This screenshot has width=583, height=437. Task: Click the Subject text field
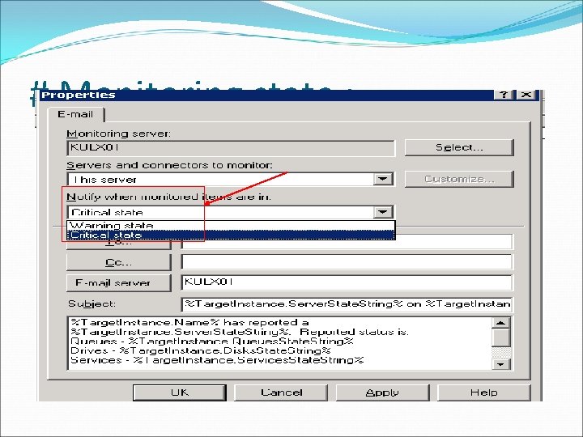coord(347,305)
